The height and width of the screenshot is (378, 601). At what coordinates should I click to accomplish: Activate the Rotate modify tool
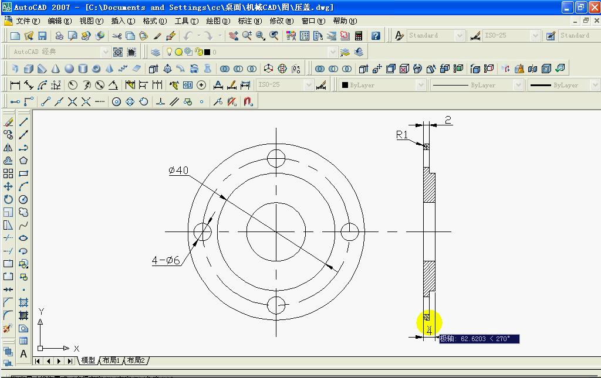[x=8, y=199]
